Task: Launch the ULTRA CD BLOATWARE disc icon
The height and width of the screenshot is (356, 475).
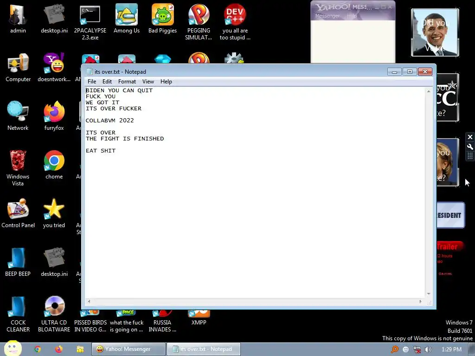Action: (54, 314)
